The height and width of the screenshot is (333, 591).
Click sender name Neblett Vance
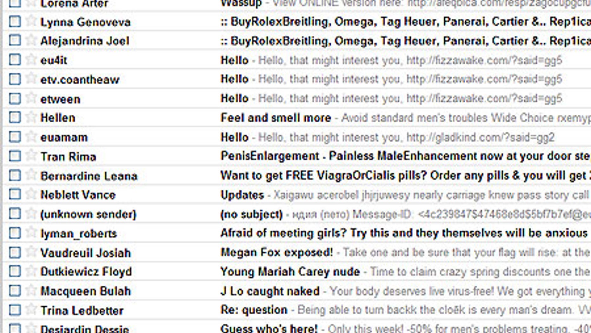[x=78, y=195]
